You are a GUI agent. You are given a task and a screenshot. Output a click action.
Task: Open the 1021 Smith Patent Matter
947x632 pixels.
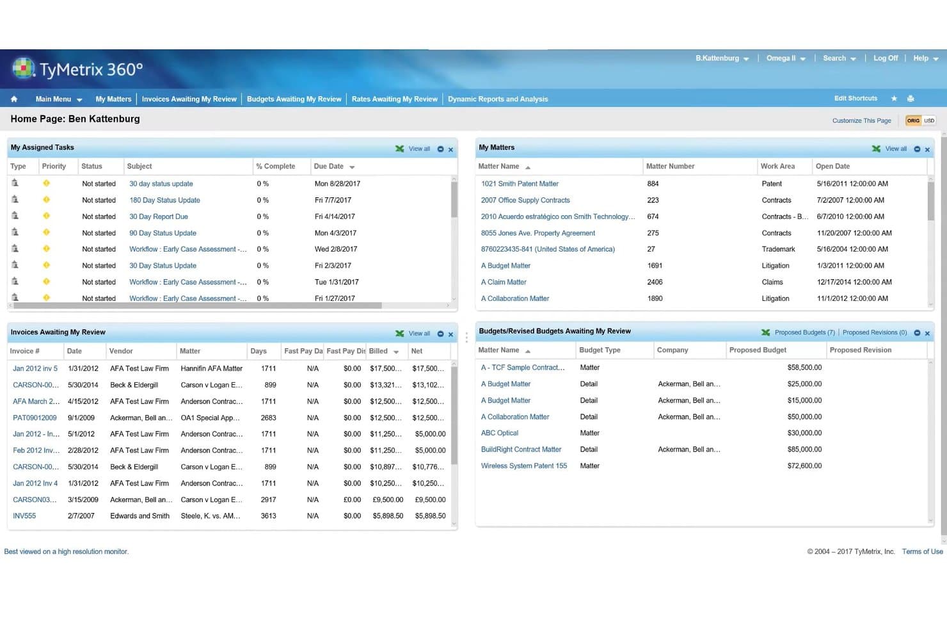point(520,184)
